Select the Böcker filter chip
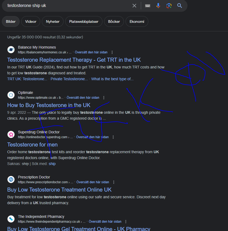This screenshot has width=228, height=231. 114,21
